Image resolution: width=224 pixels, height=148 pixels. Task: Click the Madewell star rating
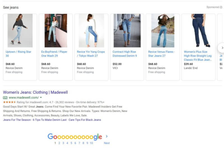9,102
